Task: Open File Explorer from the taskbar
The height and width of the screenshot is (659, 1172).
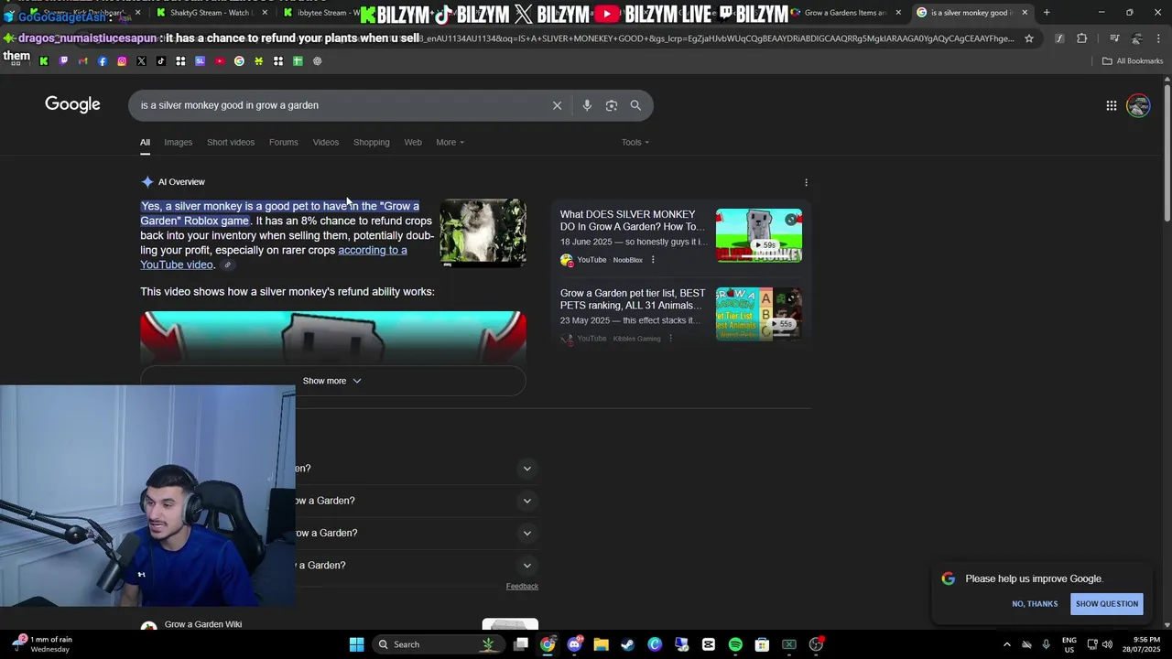Action: pyautogui.click(x=601, y=644)
